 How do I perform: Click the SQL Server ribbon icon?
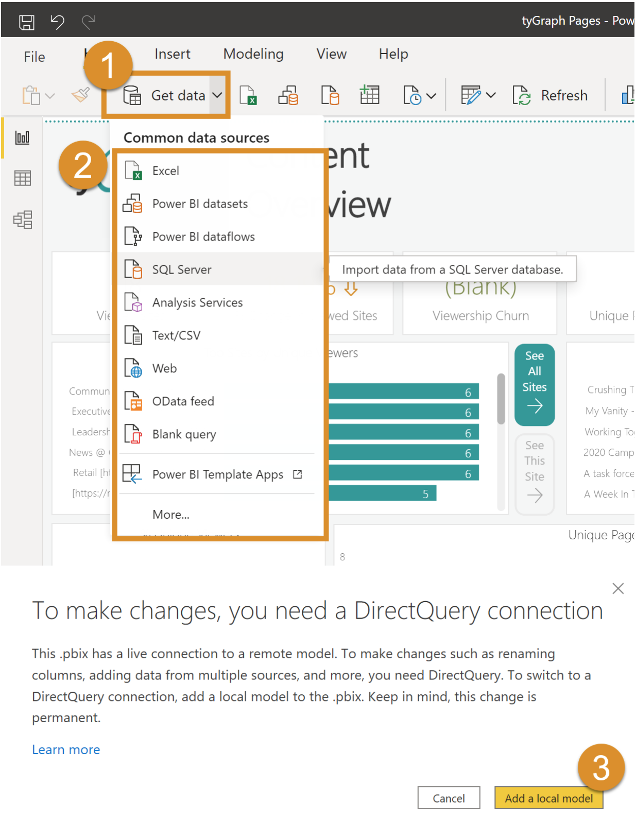click(x=330, y=95)
